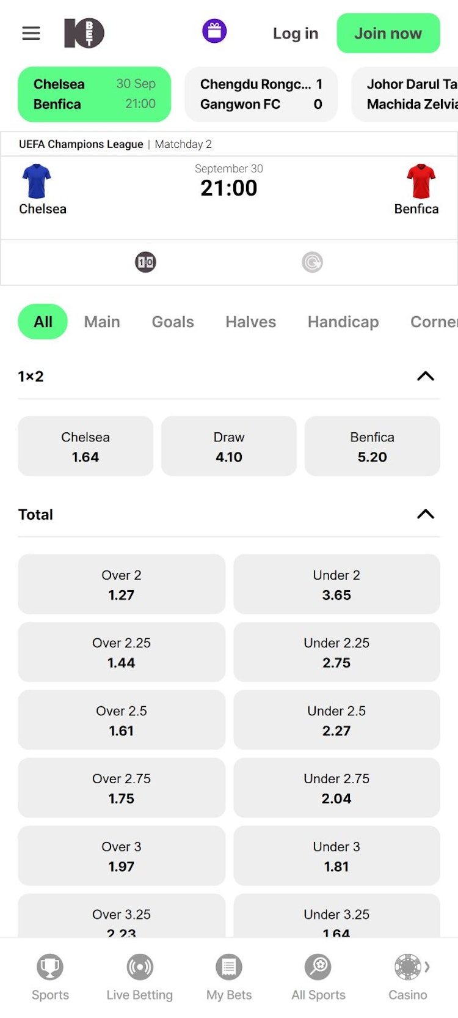Open the scoreboard stats icon
This screenshot has width=458, height=1018.
tap(145, 262)
